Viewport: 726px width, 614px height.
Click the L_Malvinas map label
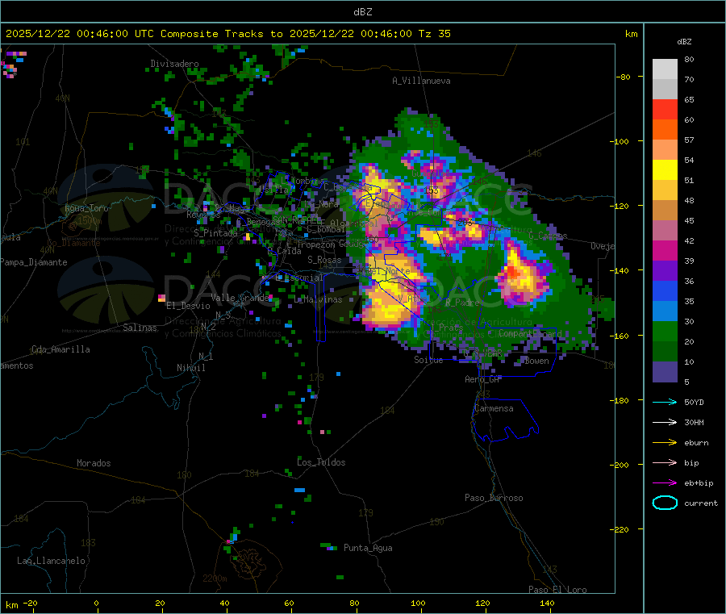click(318, 299)
